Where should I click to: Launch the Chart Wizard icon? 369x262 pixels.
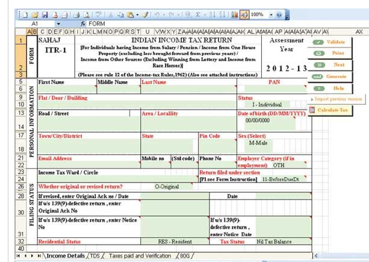234,14
